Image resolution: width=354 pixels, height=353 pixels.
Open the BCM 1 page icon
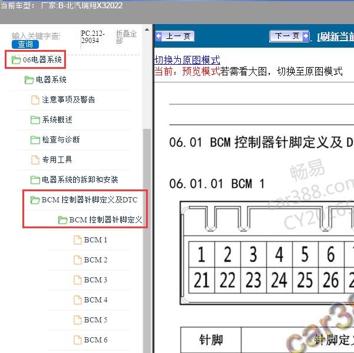[x=78, y=240]
